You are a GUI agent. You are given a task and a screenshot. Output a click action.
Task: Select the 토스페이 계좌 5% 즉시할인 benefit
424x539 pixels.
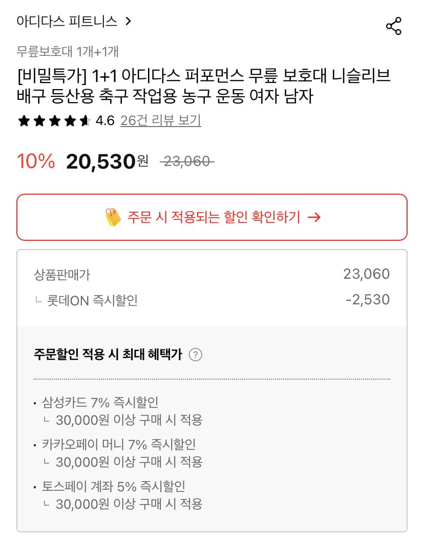[x=114, y=486]
